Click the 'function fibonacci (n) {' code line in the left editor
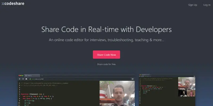The image size is (213, 106). point(32,94)
